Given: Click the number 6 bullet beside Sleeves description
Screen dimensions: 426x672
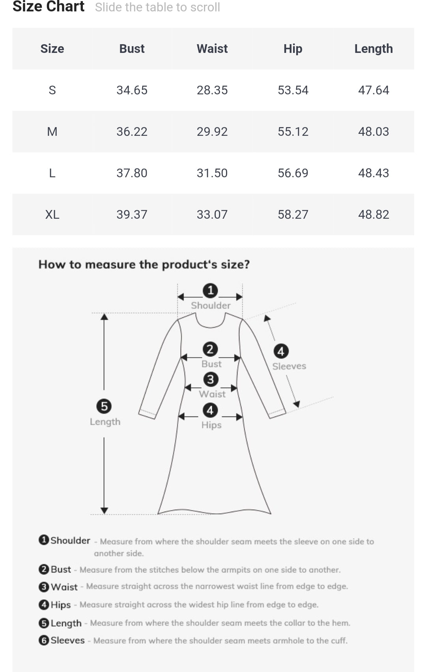Looking at the screenshot, I should pyautogui.click(x=44, y=640).
